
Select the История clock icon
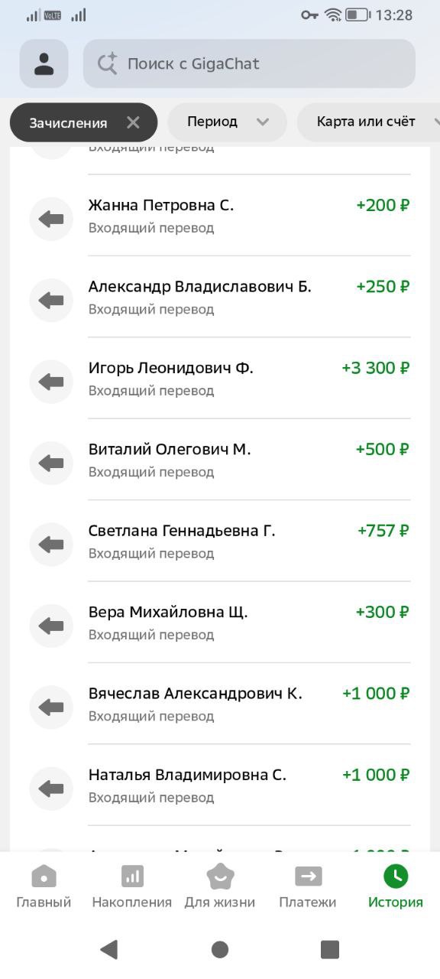pyautogui.click(x=396, y=877)
